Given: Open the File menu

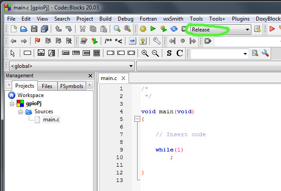Looking at the screenshot, I should (x=11, y=19).
